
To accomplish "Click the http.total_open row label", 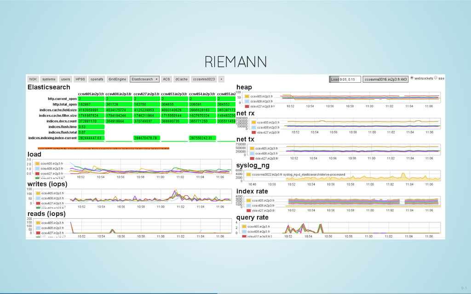I will (64, 104).
